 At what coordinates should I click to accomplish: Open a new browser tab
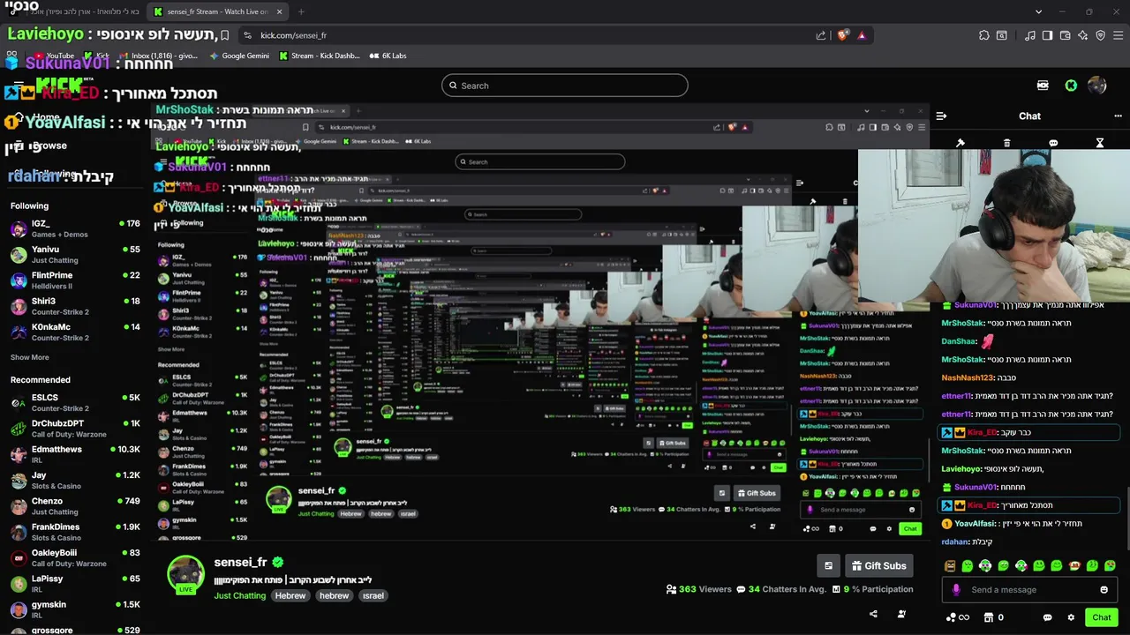pyautogui.click(x=301, y=11)
